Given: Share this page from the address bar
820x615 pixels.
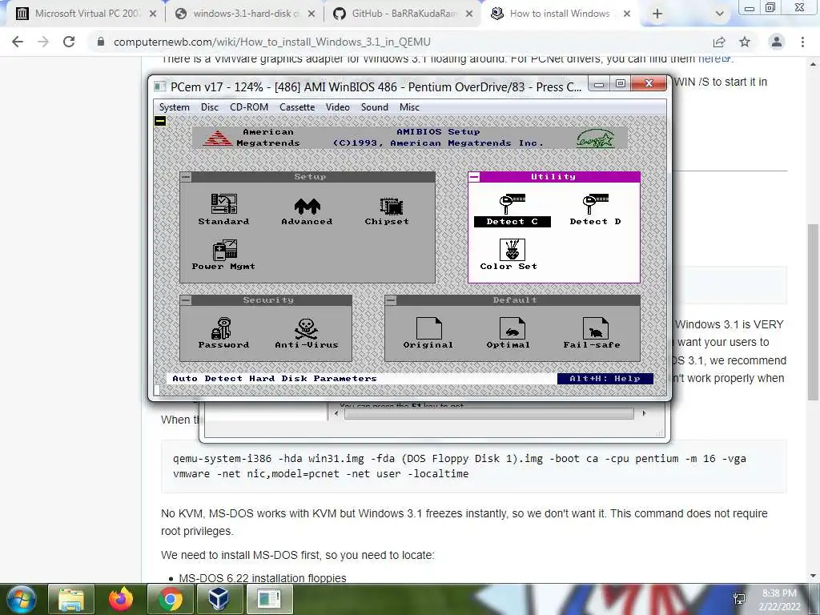Looking at the screenshot, I should (x=719, y=42).
